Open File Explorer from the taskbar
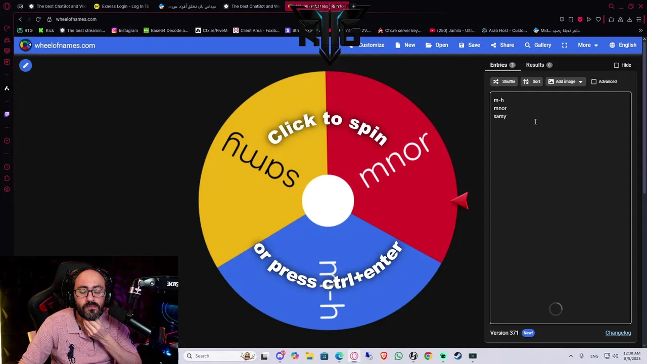The height and width of the screenshot is (364, 647). (309, 356)
